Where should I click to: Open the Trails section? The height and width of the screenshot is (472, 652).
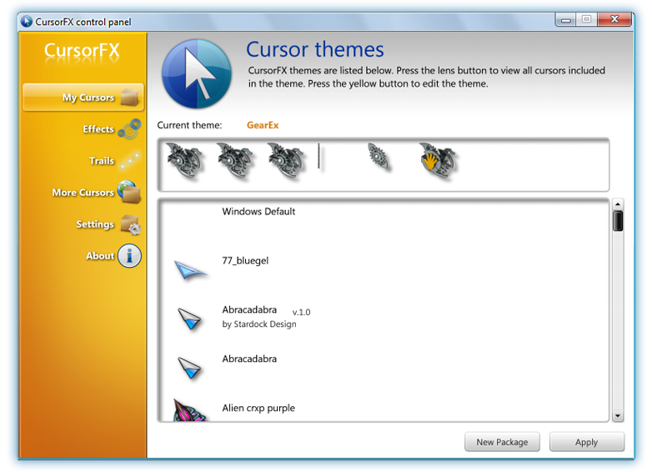(x=102, y=161)
